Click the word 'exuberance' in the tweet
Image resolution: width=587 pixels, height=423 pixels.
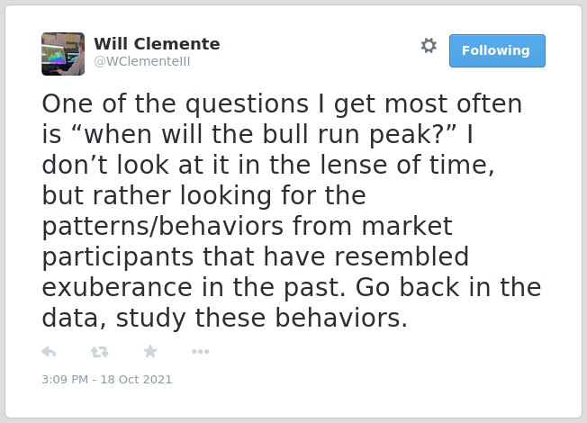click(x=117, y=287)
